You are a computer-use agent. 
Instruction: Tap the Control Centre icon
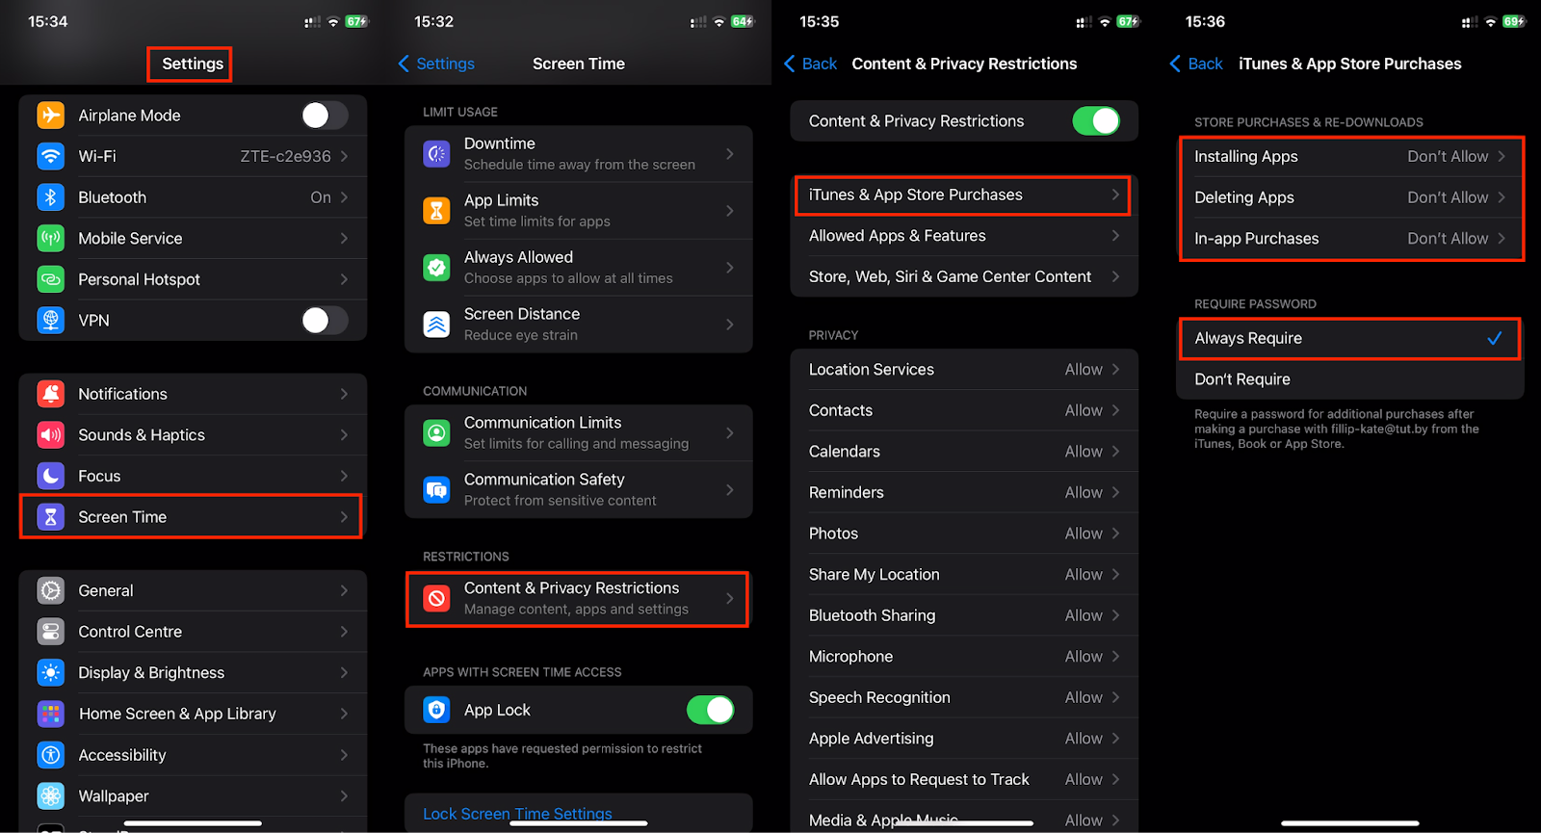point(51,632)
